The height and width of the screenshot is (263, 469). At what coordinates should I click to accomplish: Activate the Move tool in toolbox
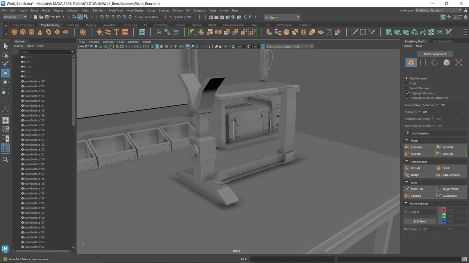point(5,73)
